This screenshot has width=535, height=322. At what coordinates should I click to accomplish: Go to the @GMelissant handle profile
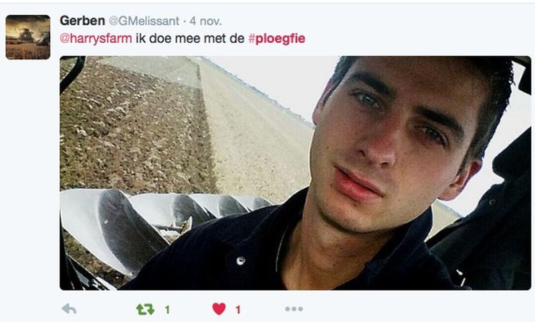pyautogui.click(x=144, y=21)
